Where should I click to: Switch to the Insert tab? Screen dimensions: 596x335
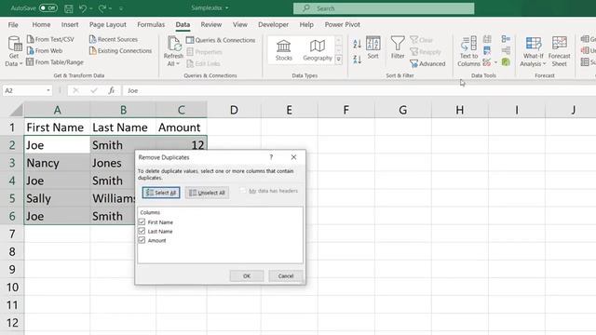[70, 25]
